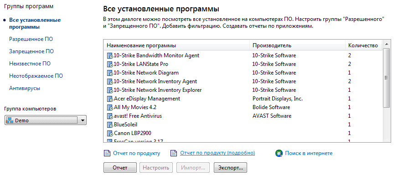The image size is (398, 175).
Task: Sort list by Количество column header
Action: [363, 45]
